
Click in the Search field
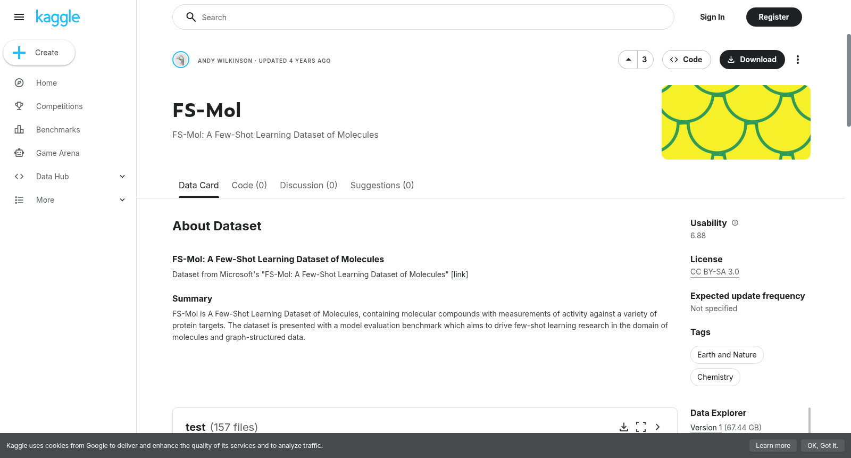[x=423, y=17]
